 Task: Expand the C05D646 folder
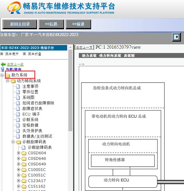pyautogui.click(x=18, y=158)
